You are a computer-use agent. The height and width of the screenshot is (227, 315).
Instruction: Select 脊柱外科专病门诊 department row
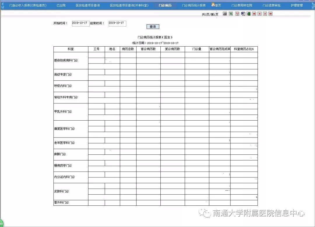pyautogui.click(x=71, y=98)
